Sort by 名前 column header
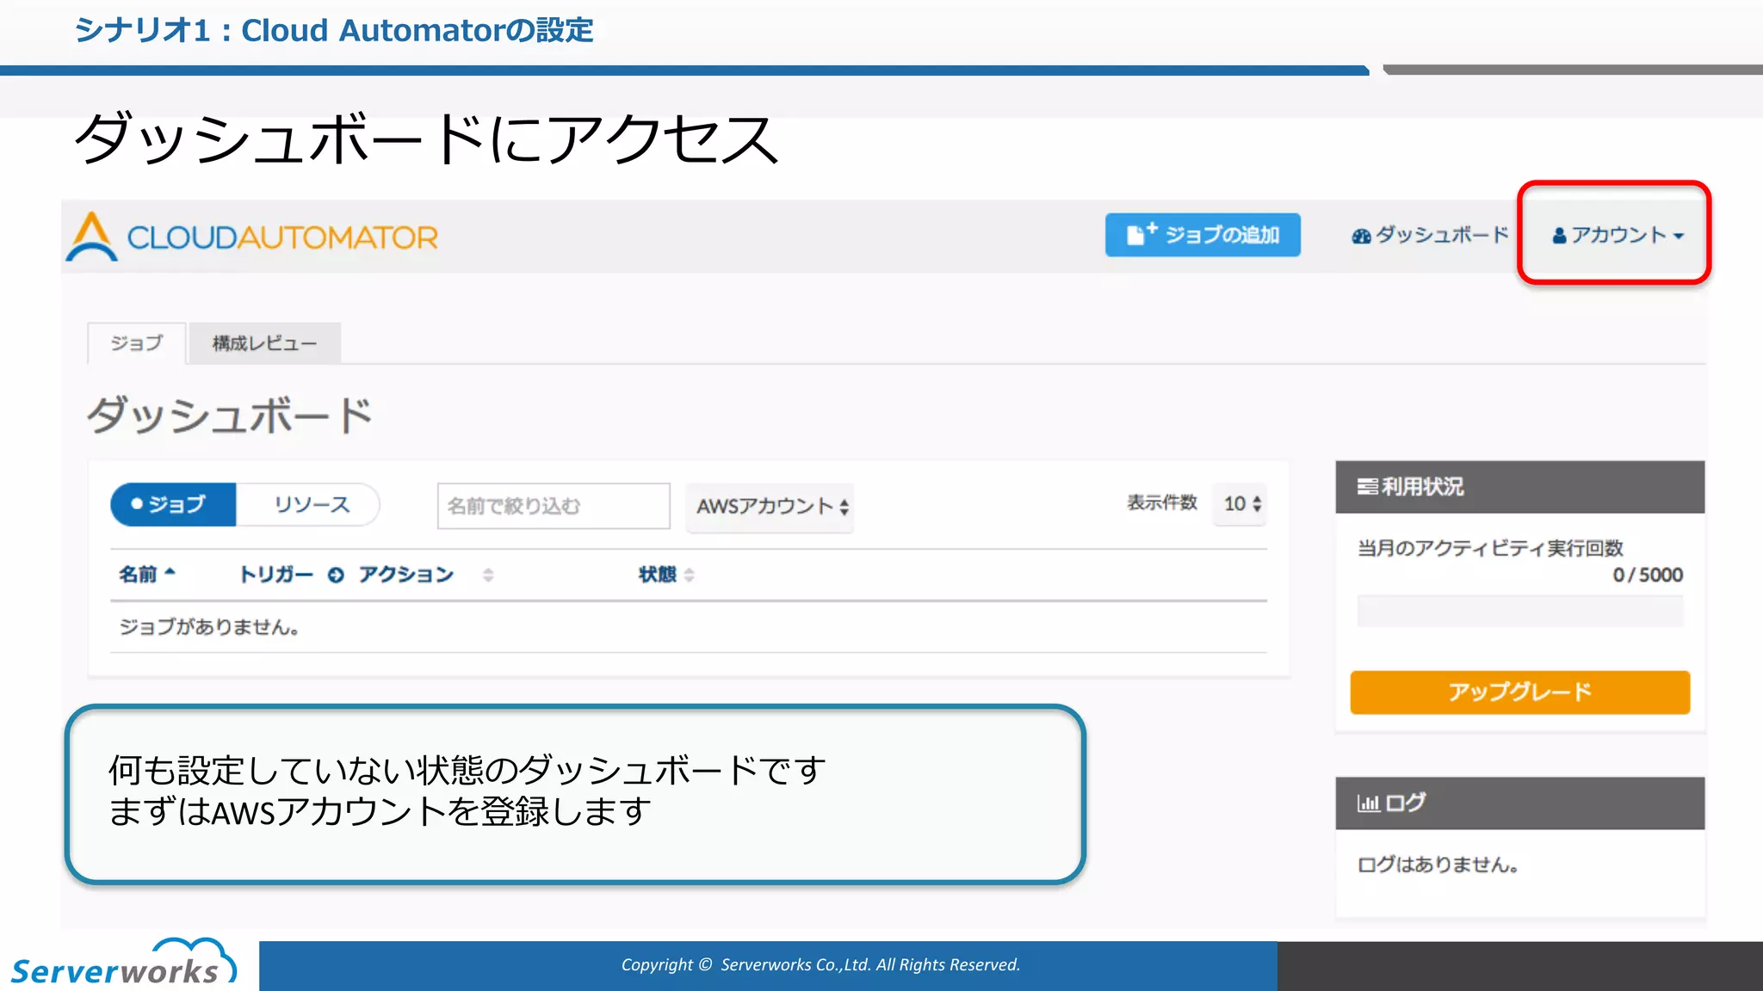Image resolution: width=1763 pixels, height=991 pixels. [x=146, y=574]
